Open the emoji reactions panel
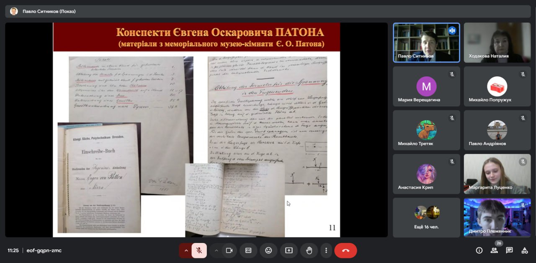The height and width of the screenshot is (263, 536). 268,250
